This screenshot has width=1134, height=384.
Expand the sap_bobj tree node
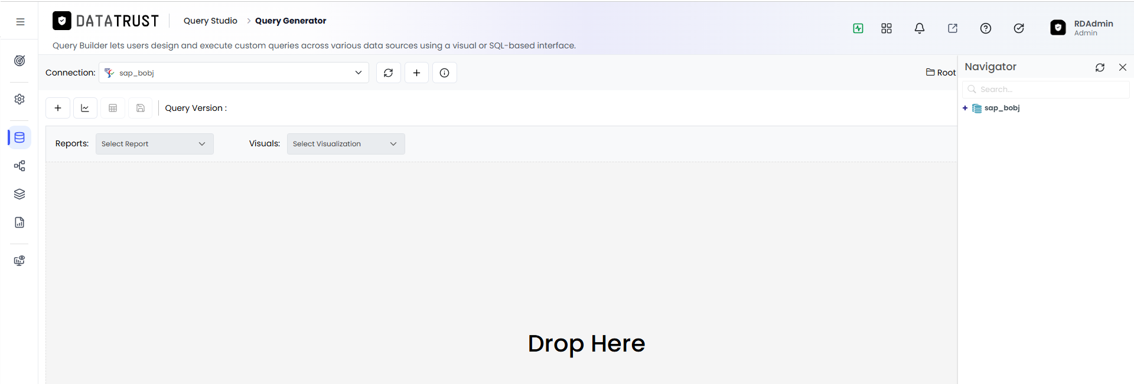(x=965, y=108)
